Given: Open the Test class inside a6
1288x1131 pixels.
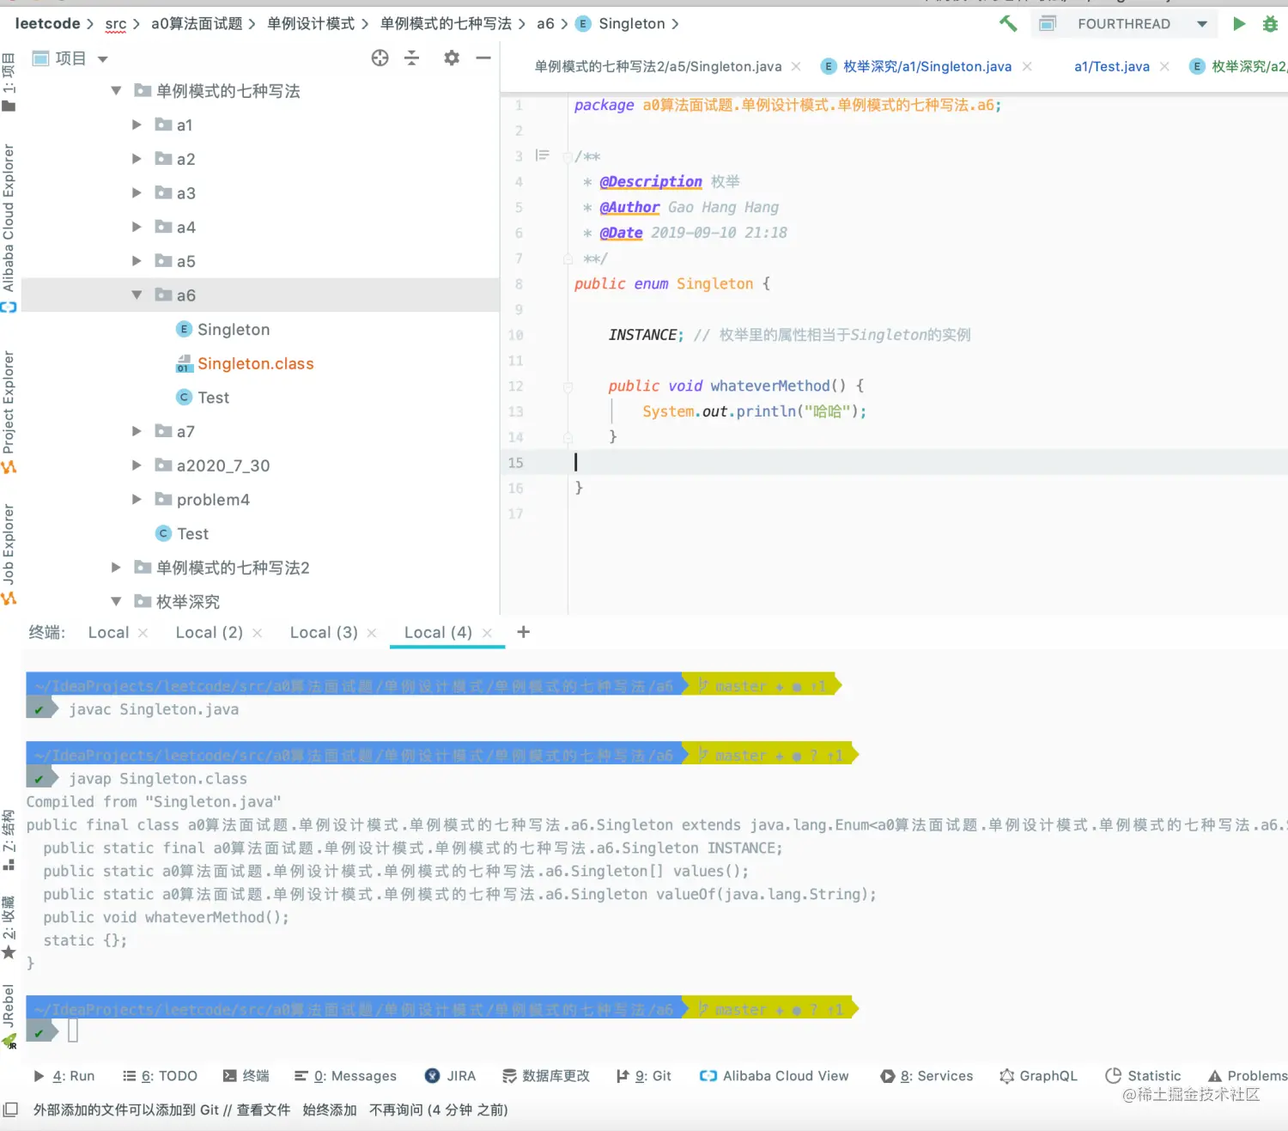Looking at the screenshot, I should click(203, 398).
